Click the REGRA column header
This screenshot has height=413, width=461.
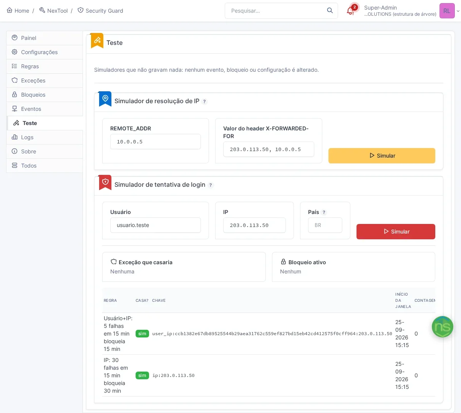click(110, 300)
